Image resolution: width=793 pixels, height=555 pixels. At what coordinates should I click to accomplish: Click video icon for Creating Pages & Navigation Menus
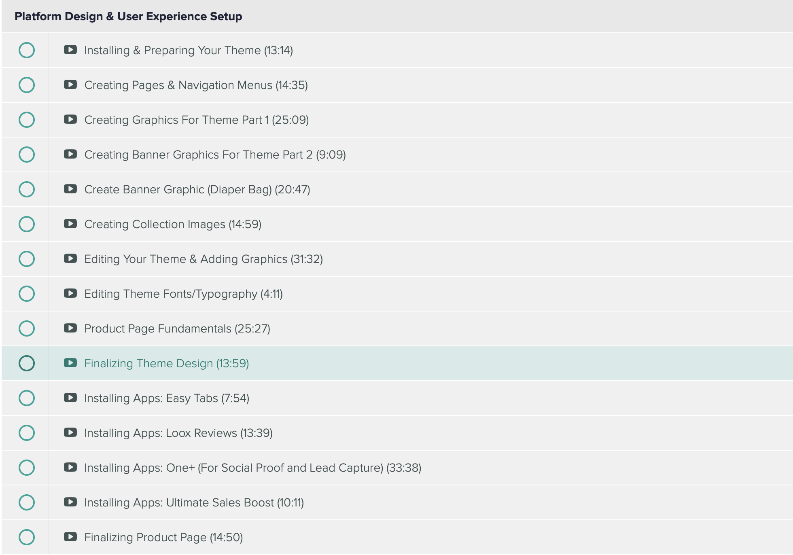tap(70, 85)
